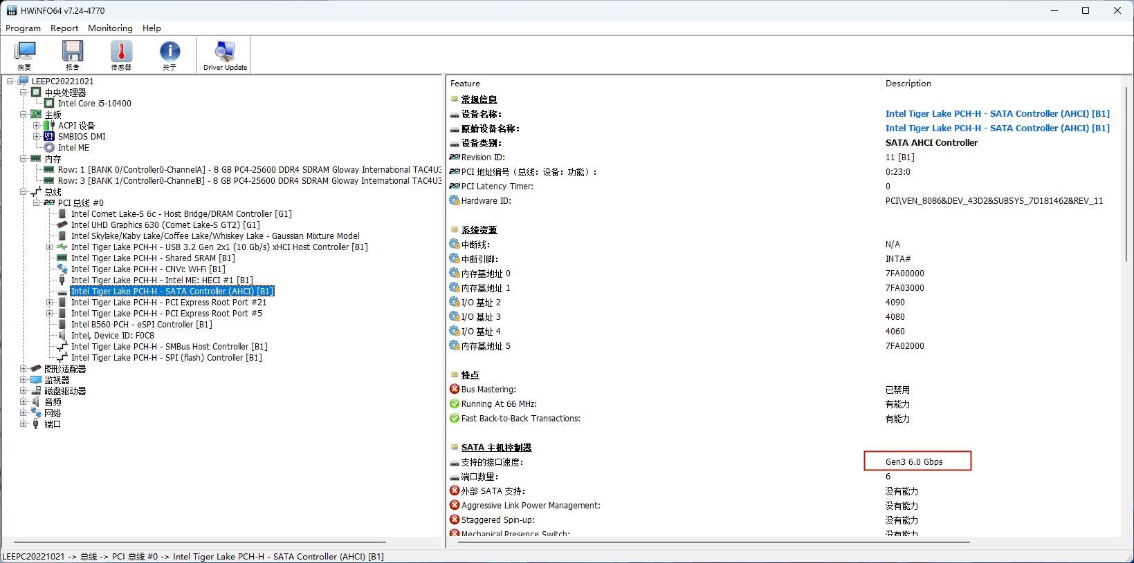Click the Intel ME gear icon
Image resolution: width=1134 pixels, height=563 pixels.
point(49,148)
